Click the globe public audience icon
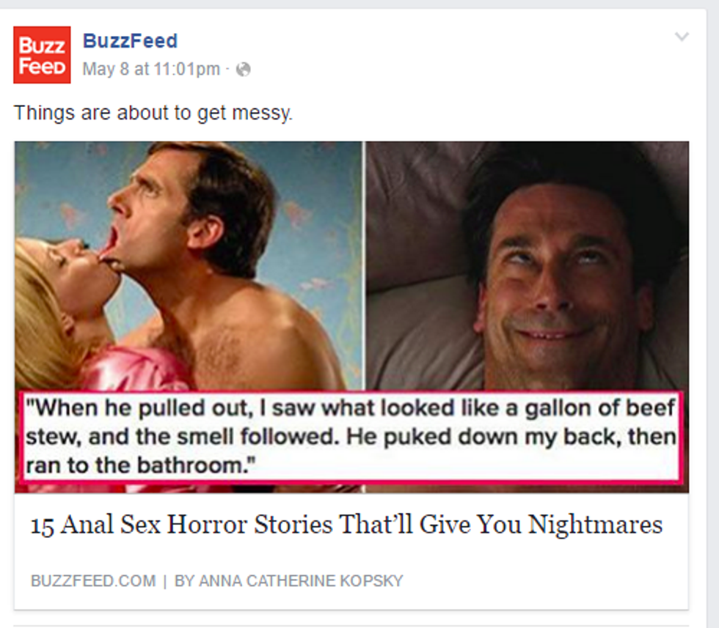Image resolution: width=719 pixels, height=628 pixels. (x=243, y=70)
